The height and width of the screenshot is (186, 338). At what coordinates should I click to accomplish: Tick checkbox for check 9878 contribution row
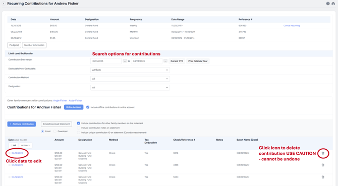(10, 153)
